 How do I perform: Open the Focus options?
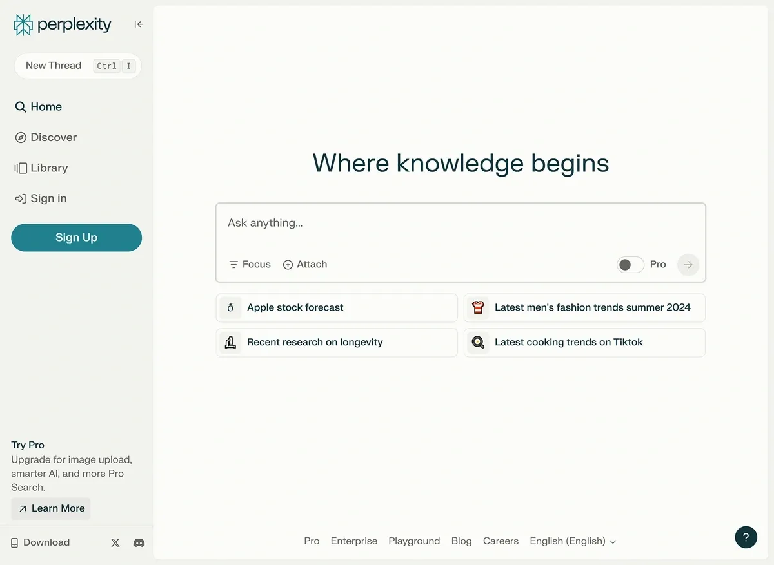250,265
